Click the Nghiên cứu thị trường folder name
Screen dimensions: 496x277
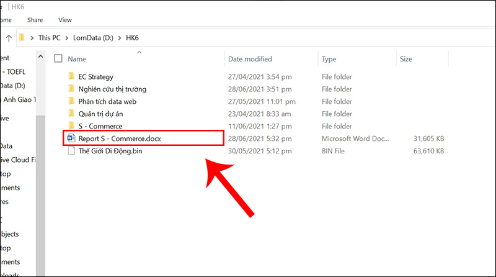point(112,89)
